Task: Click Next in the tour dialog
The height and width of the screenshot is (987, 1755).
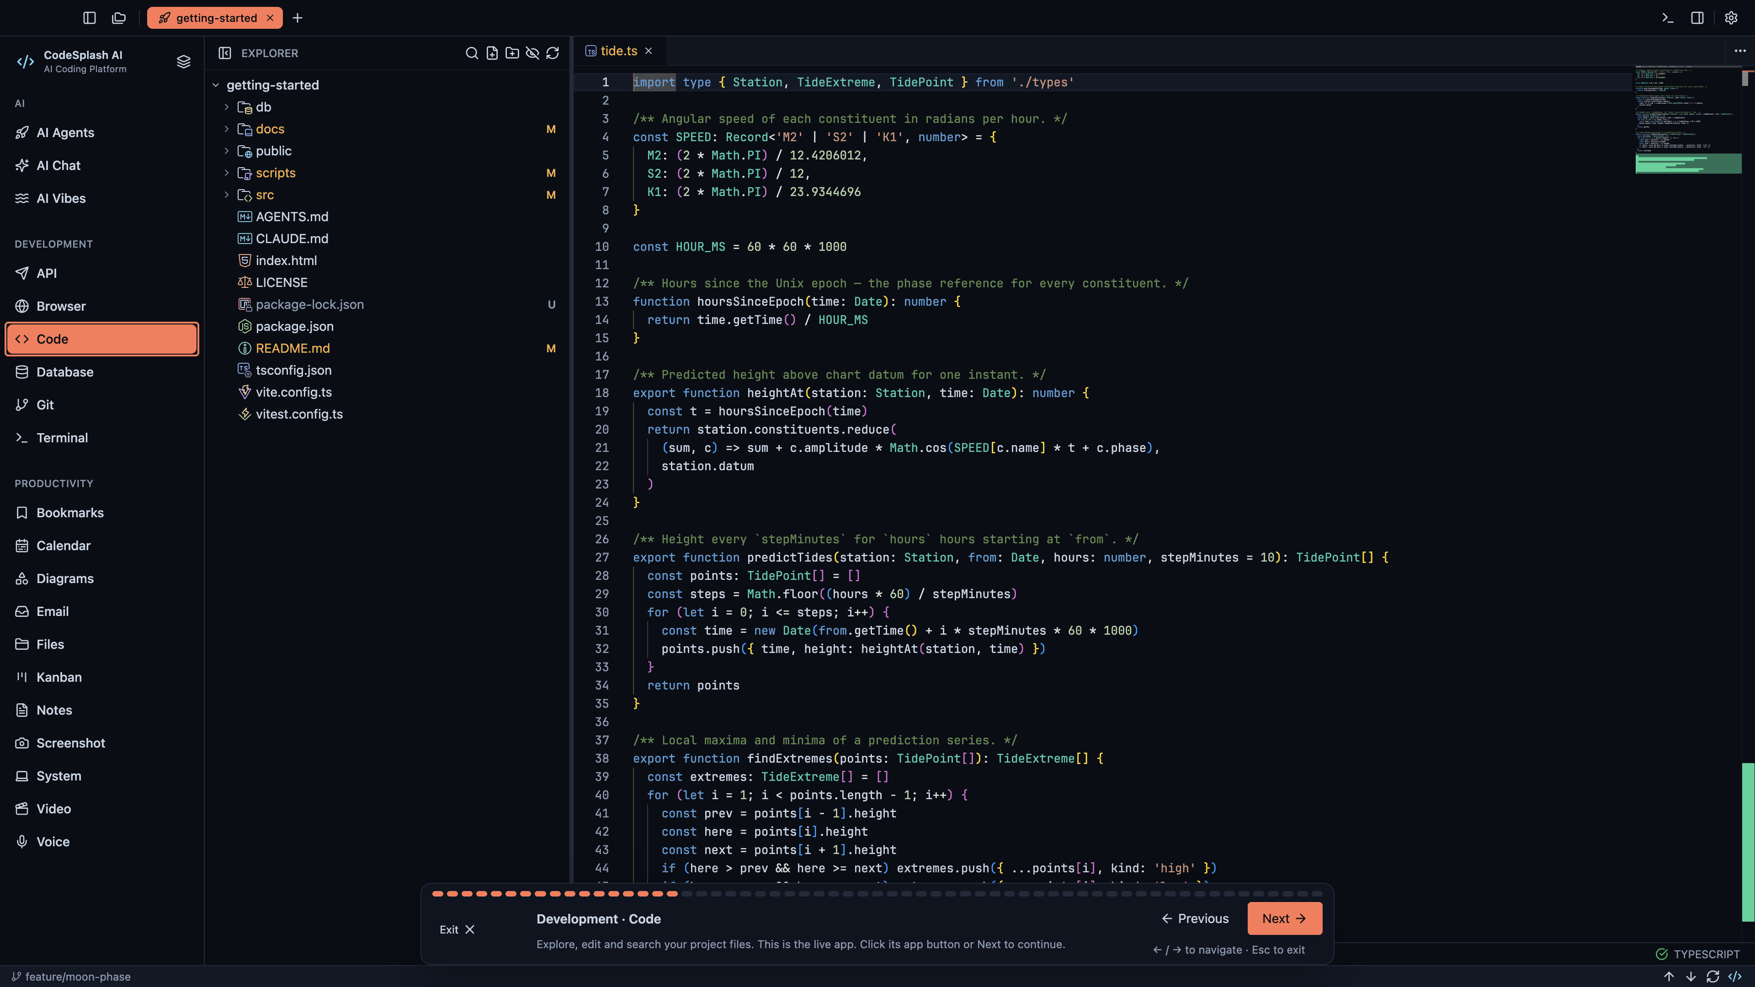Action: [1284, 918]
